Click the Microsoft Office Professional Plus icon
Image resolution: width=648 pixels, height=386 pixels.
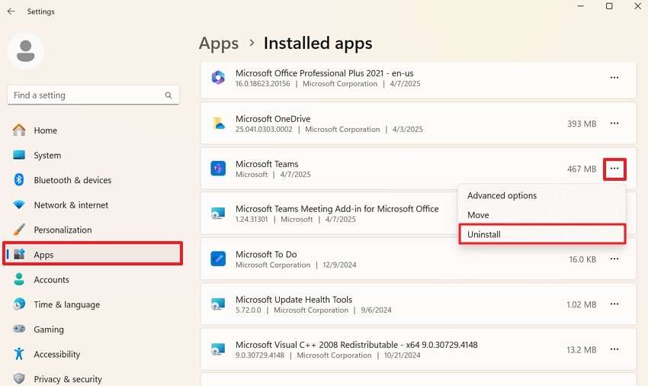click(x=218, y=77)
